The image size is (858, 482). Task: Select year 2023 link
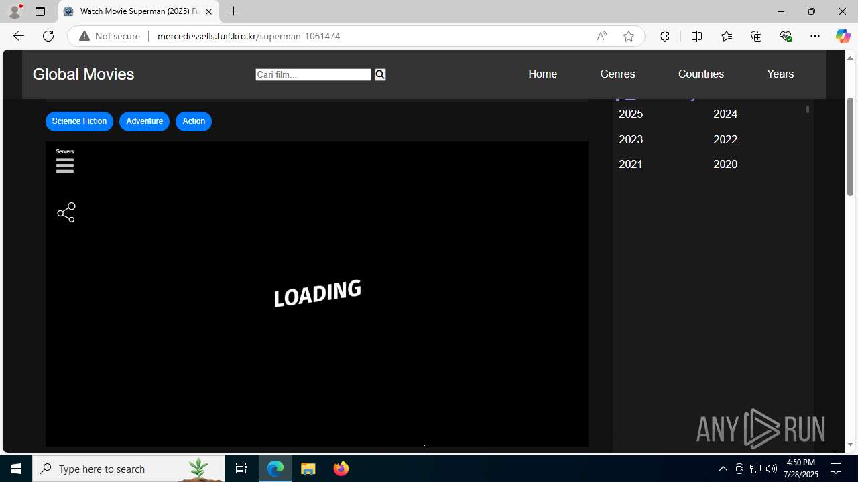[631, 139]
